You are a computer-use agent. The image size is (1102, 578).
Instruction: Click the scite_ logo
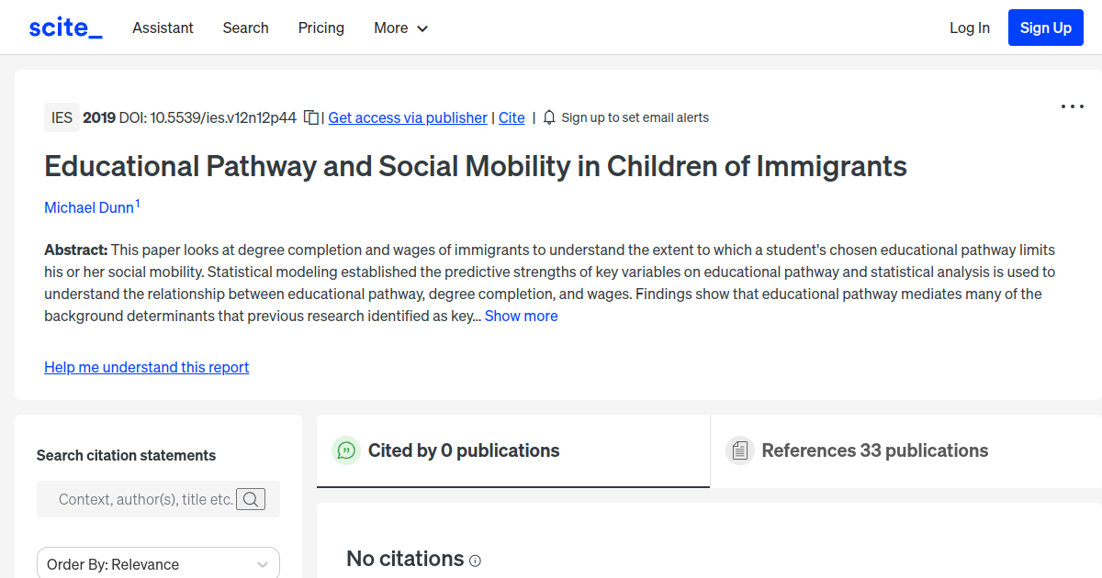(64, 27)
